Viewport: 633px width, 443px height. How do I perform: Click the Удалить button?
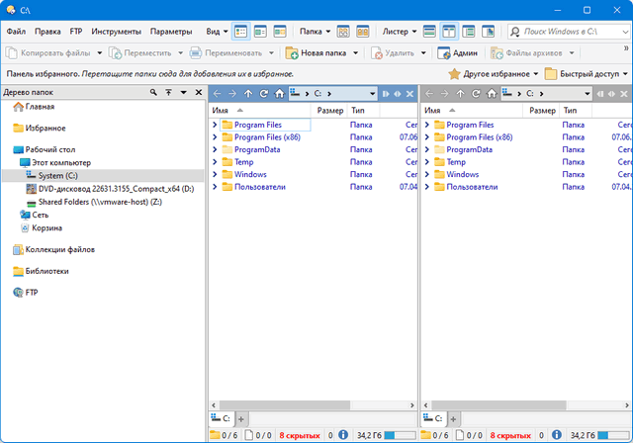(x=394, y=52)
